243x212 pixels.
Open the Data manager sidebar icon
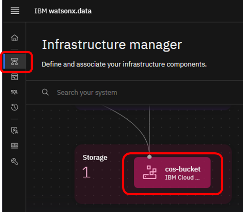pyautogui.click(x=15, y=77)
